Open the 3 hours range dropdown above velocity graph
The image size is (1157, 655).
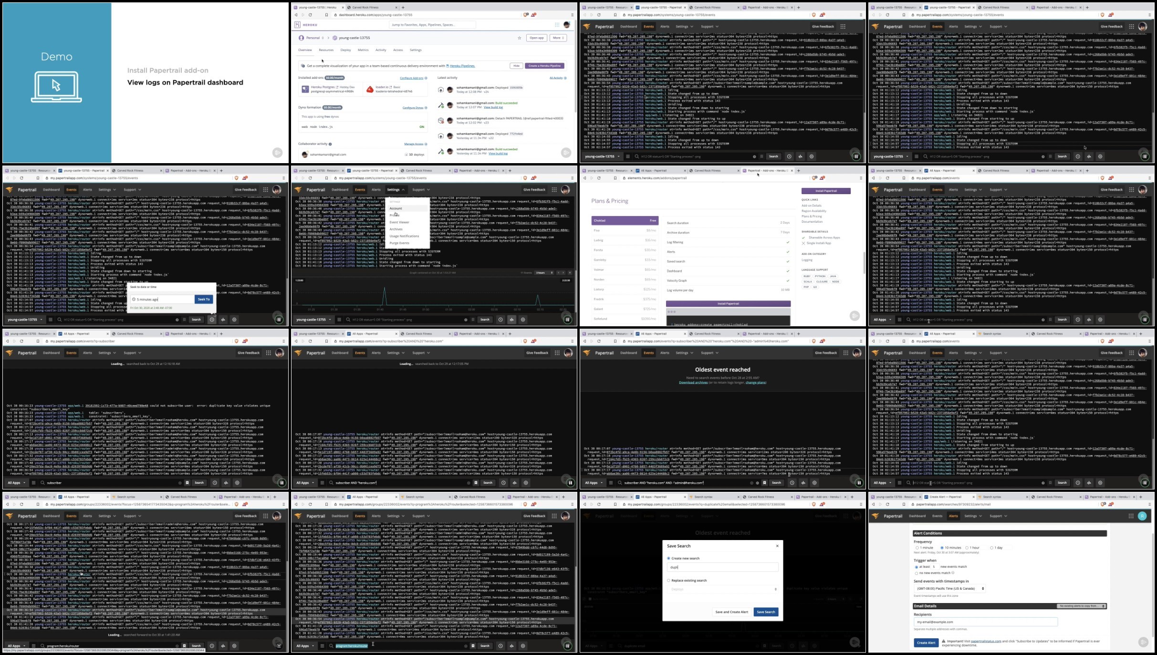(x=544, y=273)
